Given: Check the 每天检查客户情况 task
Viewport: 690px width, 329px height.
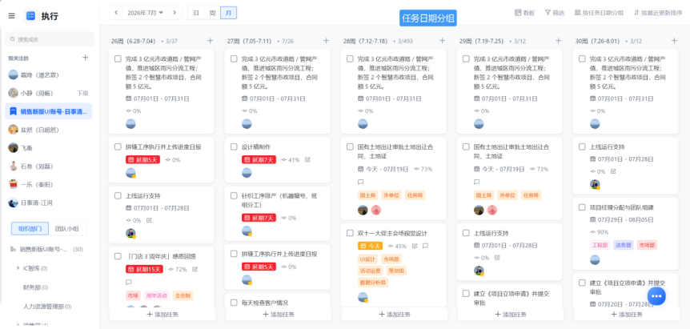Looking at the screenshot, I should pos(234,303).
